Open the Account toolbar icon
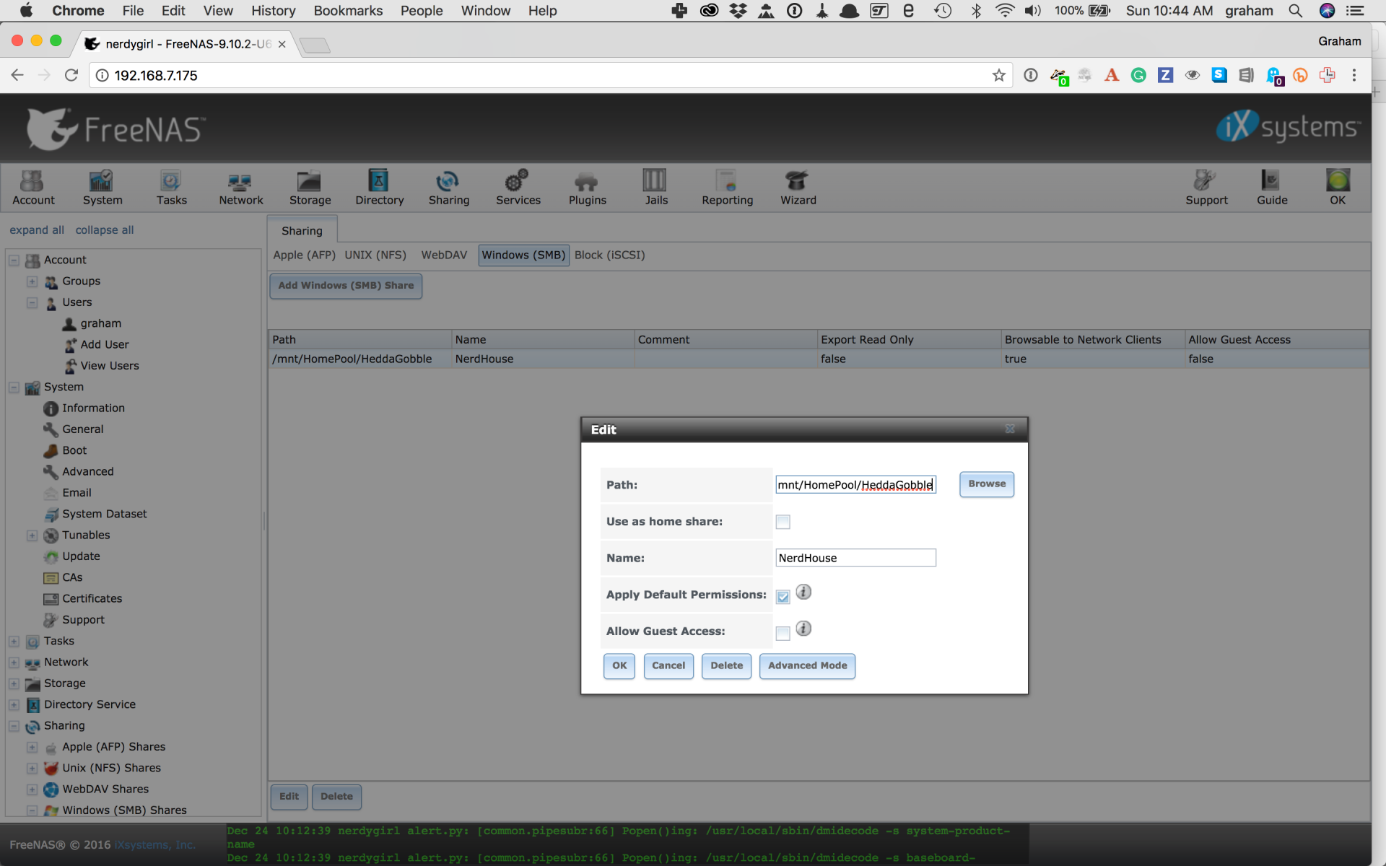 pos(33,188)
